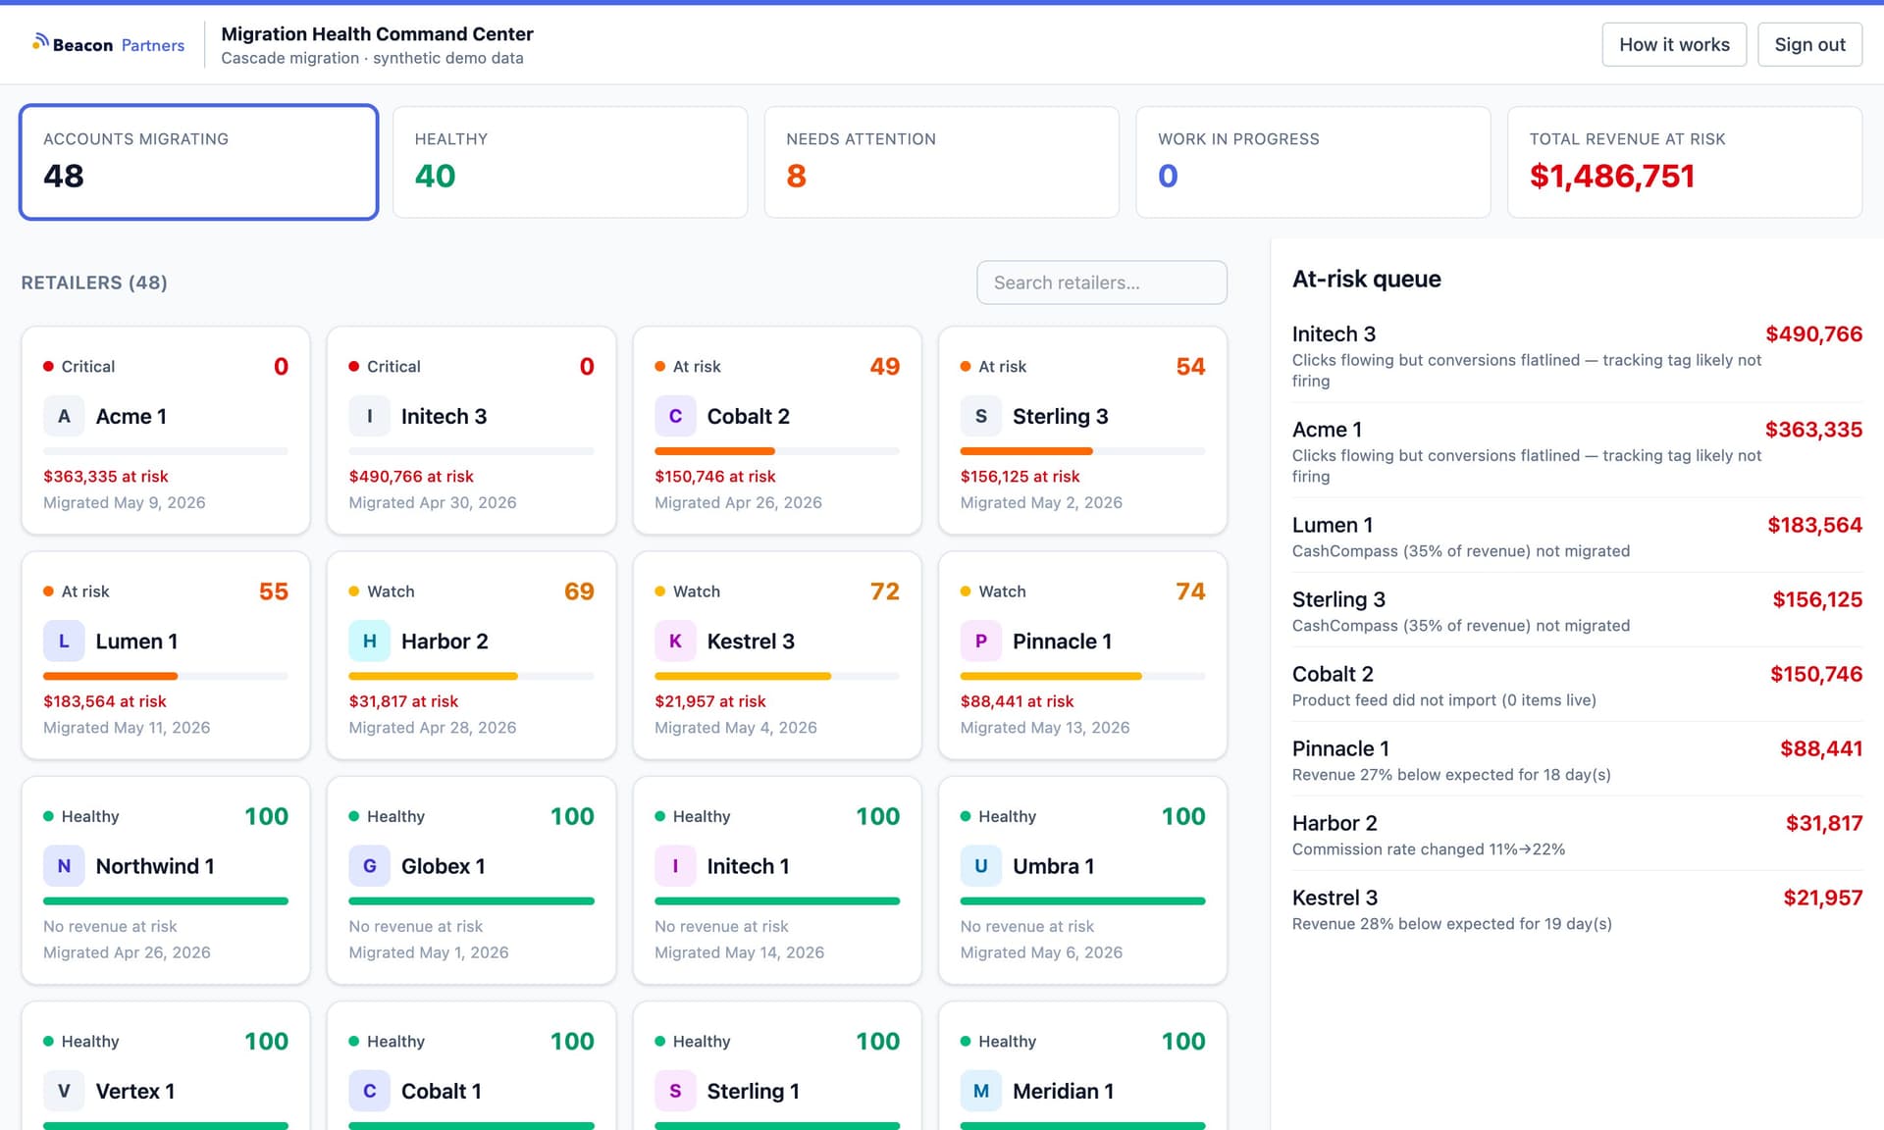Click the Initech 3 letter avatar
Screen dimensions: 1884x1130
tap(369, 416)
